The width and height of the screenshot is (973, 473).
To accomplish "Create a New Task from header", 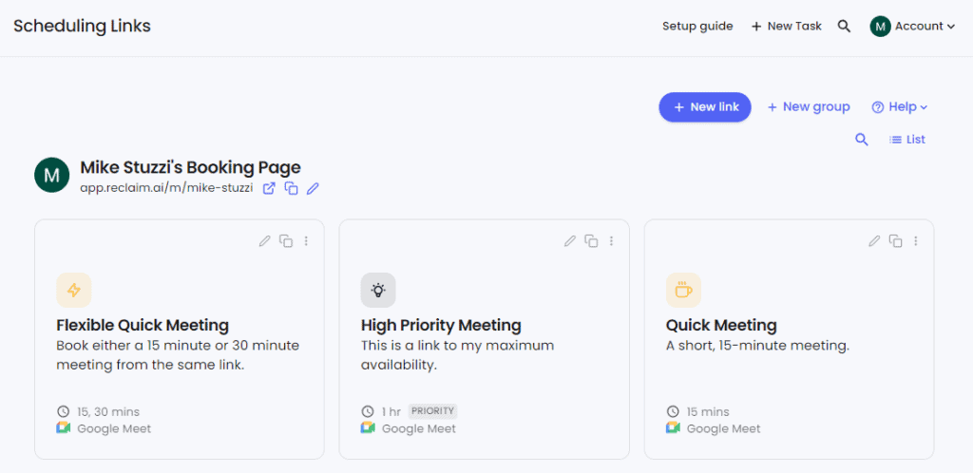I will coord(786,26).
